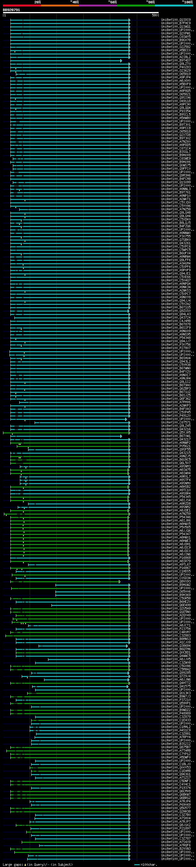This screenshot has width=196, height=867.
Task: Click the query end position 580
Action: point(155,15)
